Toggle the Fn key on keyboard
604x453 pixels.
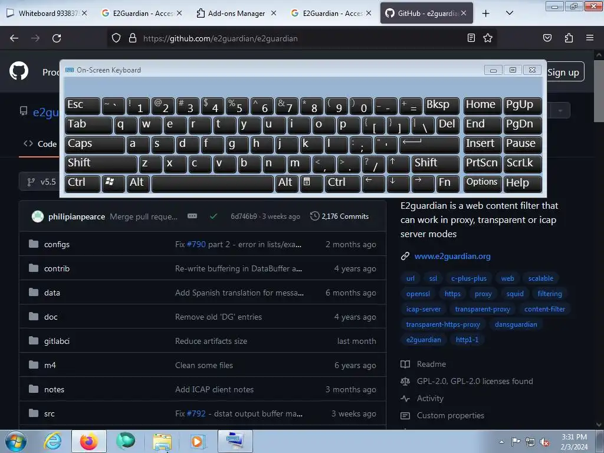pos(448,183)
